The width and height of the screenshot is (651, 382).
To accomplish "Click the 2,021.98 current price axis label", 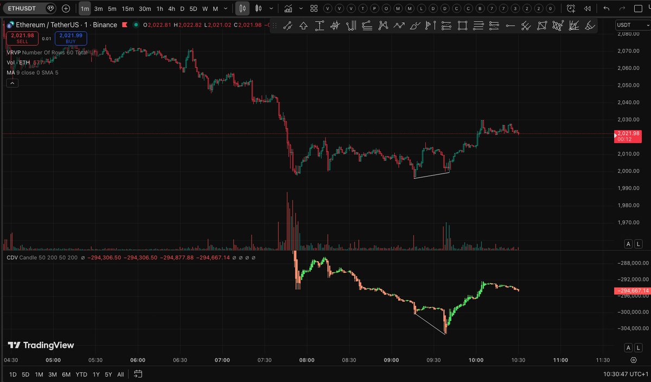I will 629,136.
